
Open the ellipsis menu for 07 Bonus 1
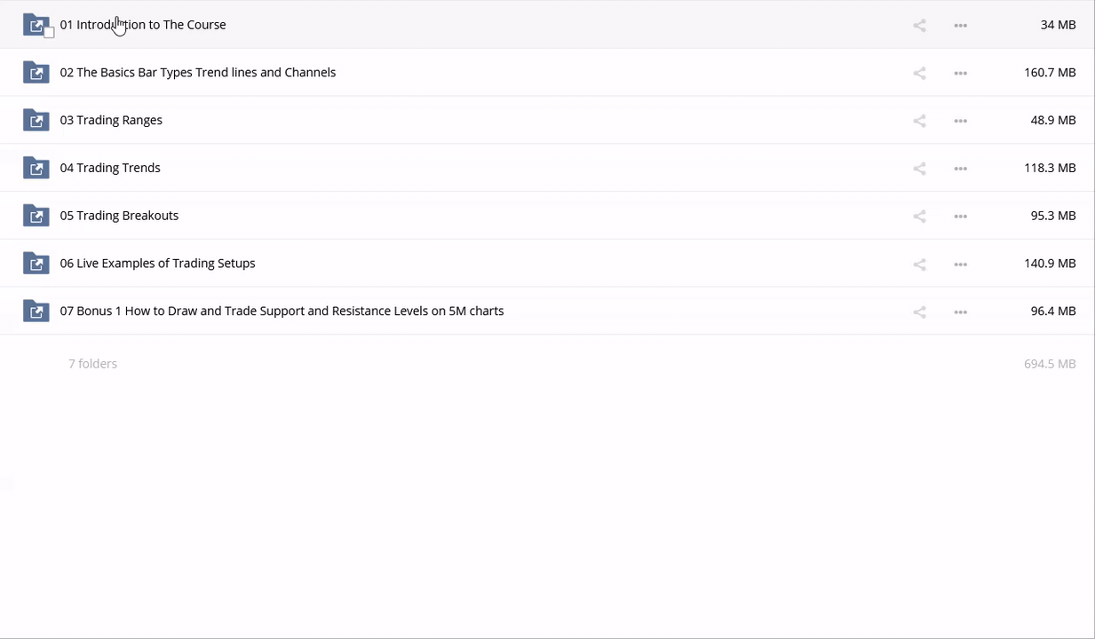(x=960, y=312)
